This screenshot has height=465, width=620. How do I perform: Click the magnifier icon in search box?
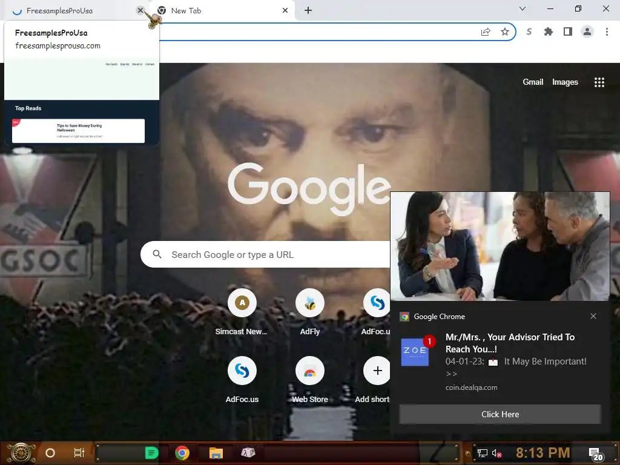tap(157, 254)
